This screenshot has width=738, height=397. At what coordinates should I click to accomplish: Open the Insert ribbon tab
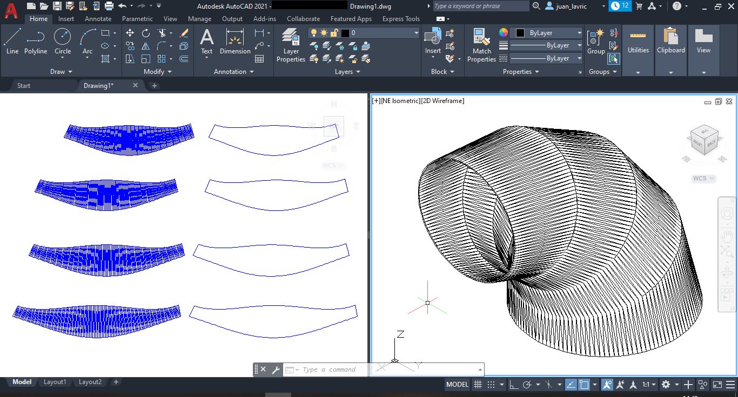[66, 18]
